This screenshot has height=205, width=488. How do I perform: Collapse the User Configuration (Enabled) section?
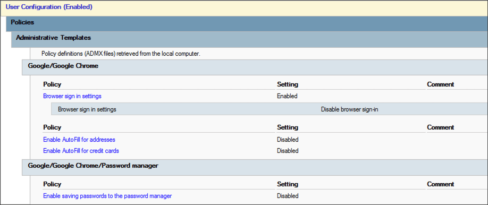point(244,7)
